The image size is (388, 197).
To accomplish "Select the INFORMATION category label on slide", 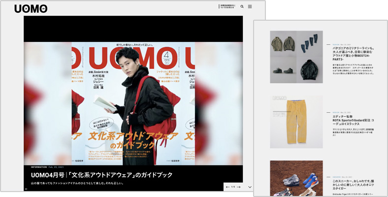I will (x=42, y=167).
